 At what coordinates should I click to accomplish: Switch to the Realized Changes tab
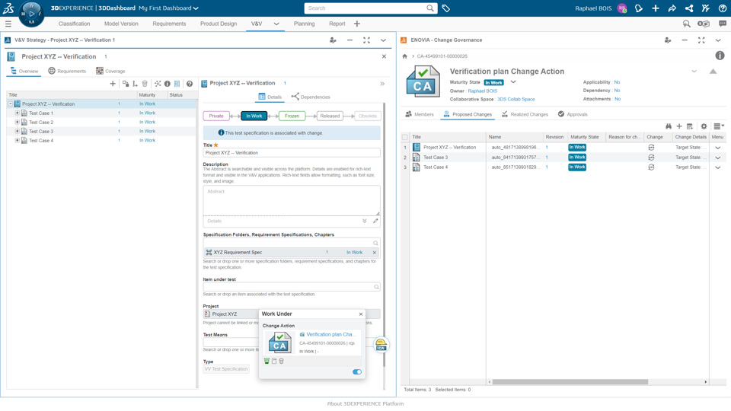coord(525,114)
